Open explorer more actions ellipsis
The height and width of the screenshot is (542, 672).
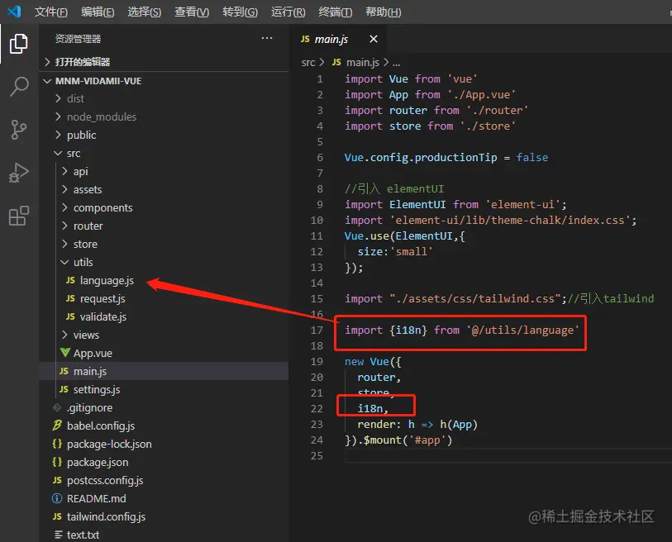click(x=267, y=38)
